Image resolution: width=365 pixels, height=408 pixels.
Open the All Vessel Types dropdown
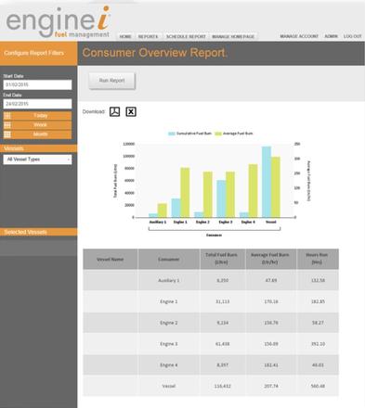point(37,159)
